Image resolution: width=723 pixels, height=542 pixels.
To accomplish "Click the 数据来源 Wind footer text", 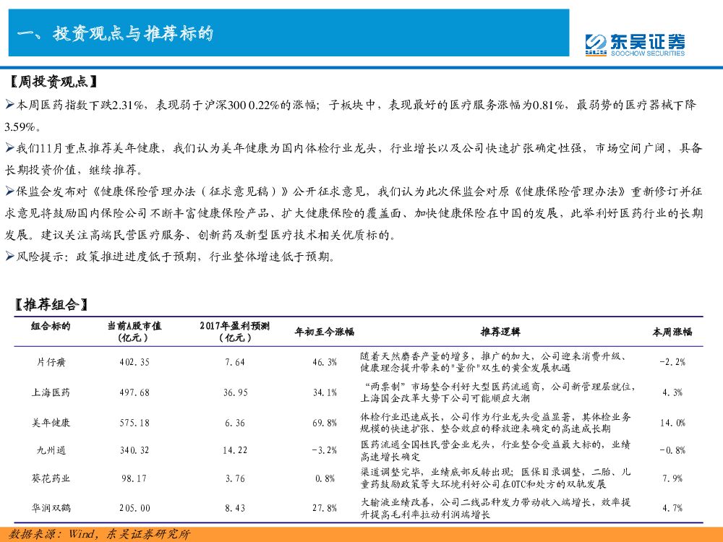I will coord(100,534).
